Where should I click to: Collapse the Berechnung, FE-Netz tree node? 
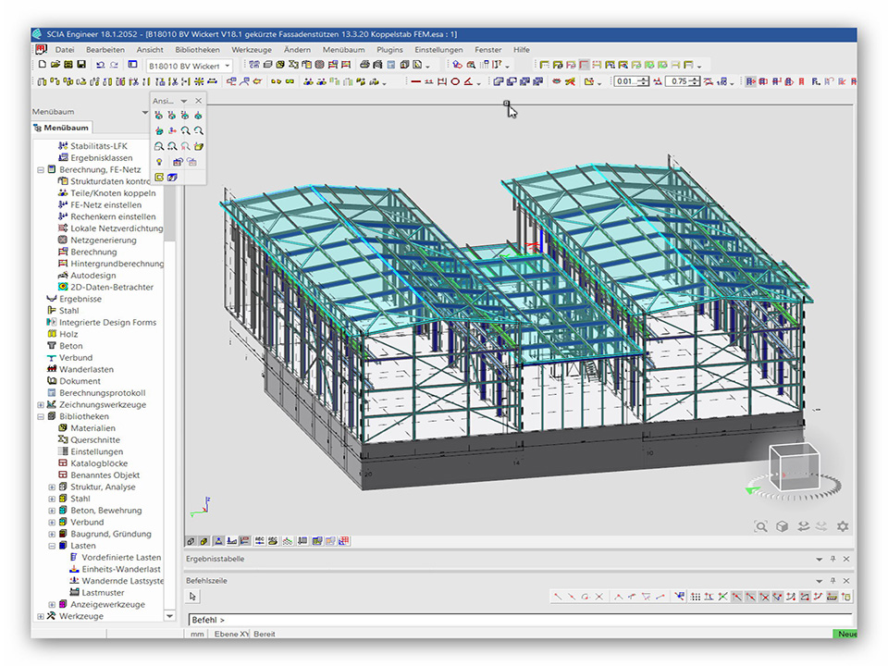[41, 170]
